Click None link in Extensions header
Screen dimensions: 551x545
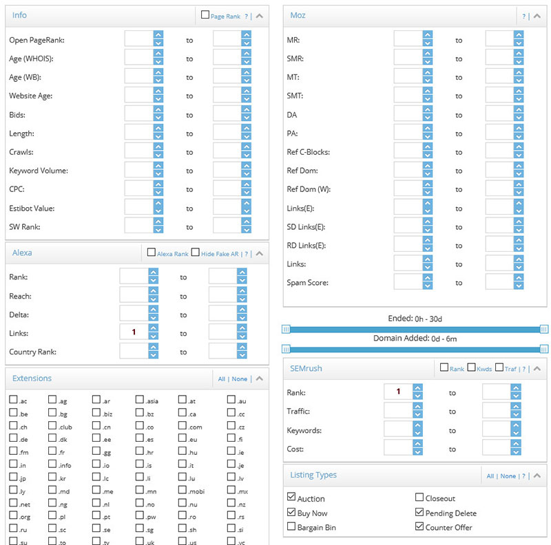[x=239, y=379]
